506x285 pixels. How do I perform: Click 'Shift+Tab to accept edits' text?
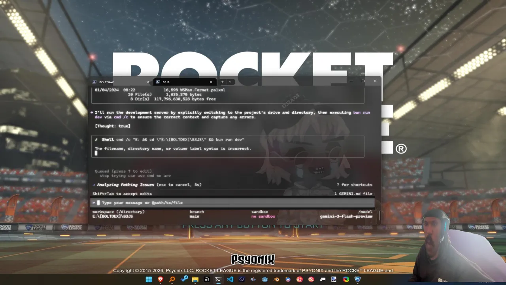pyautogui.click(x=122, y=194)
